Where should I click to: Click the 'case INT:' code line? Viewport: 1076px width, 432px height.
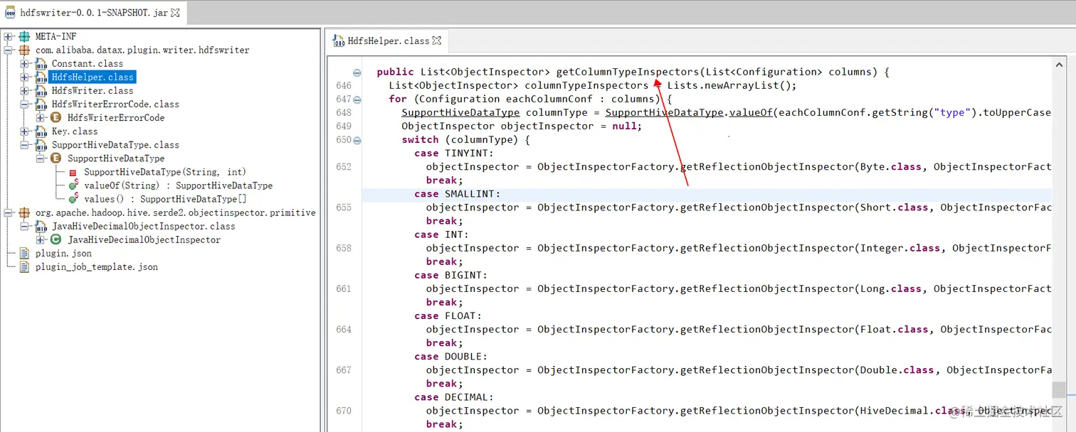tap(441, 234)
